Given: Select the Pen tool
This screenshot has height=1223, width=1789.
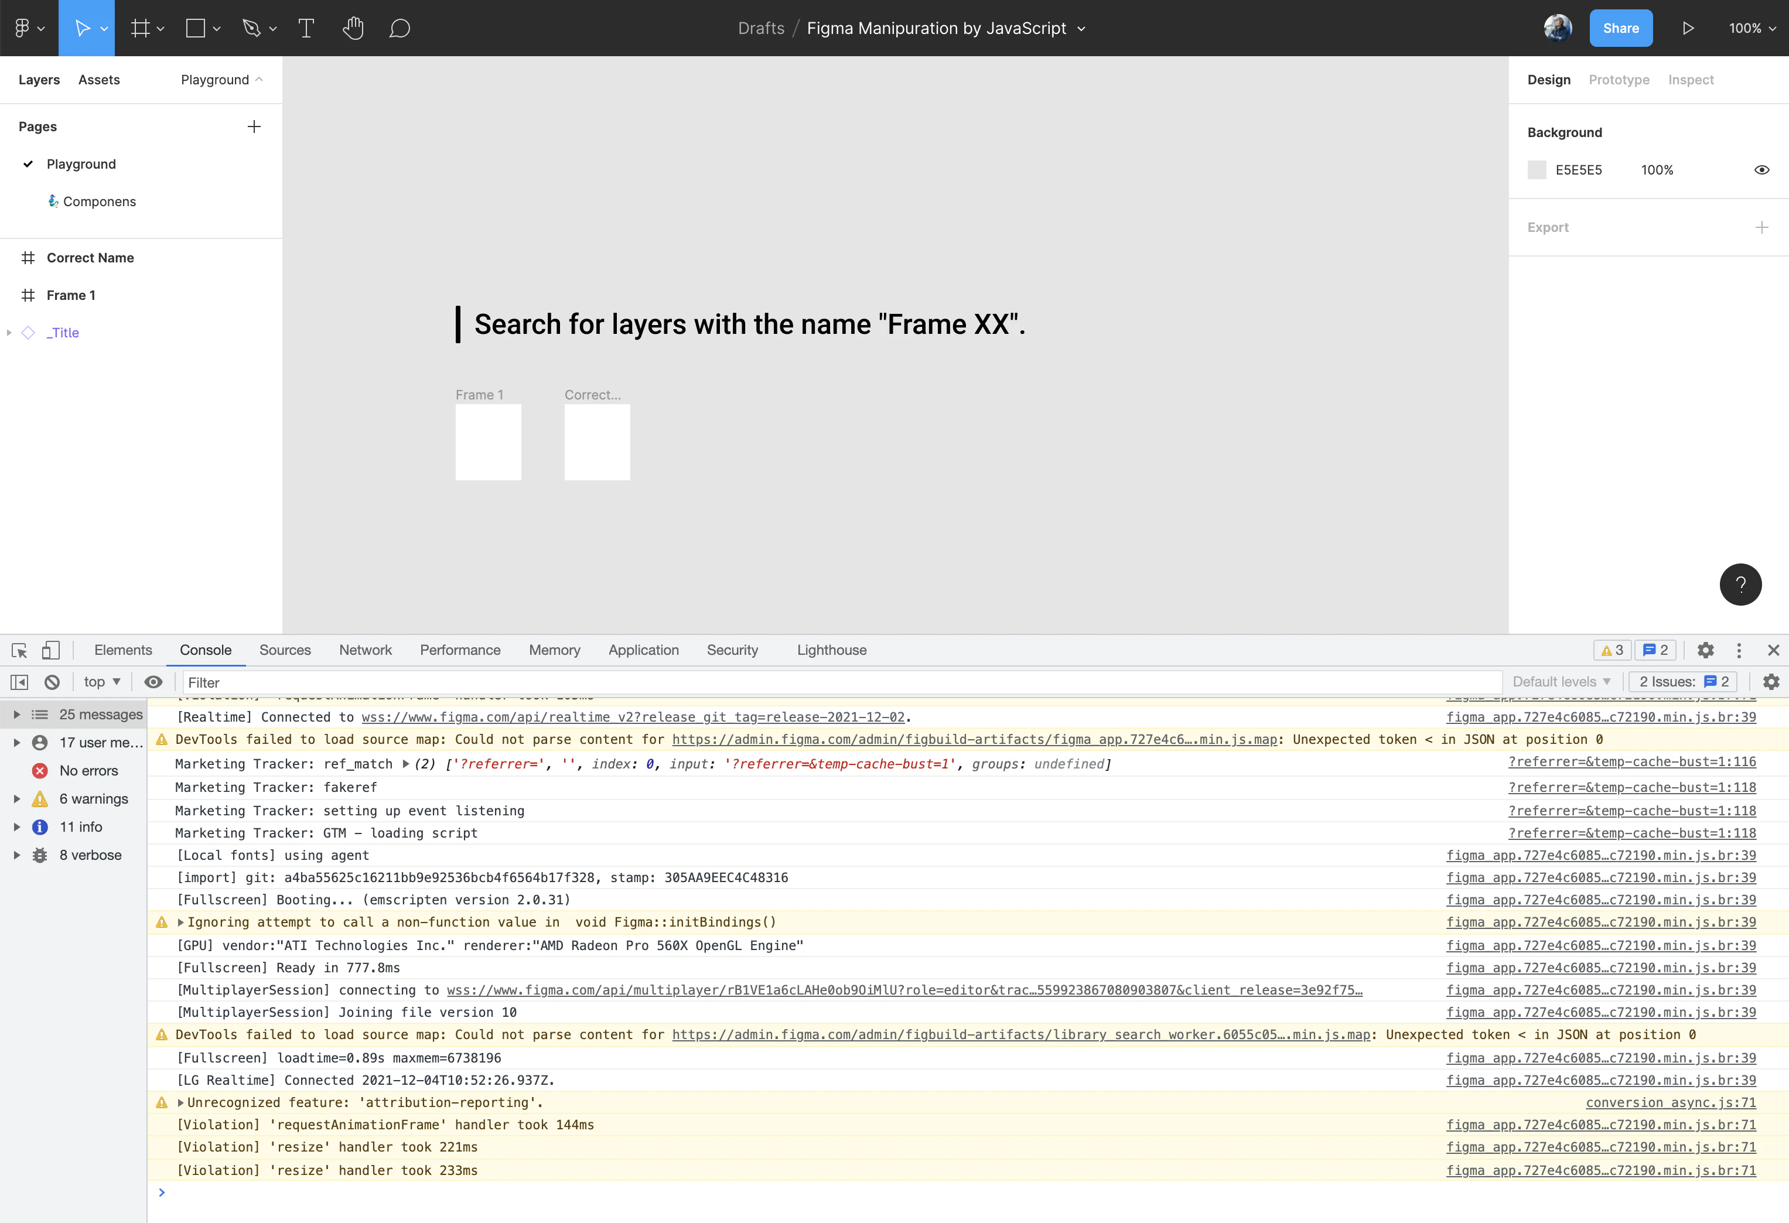Looking at the screenshot, I should click(x=252, y=29).
